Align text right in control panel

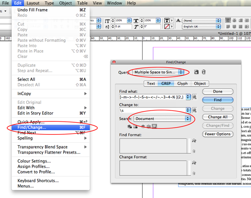(x=241, y=21)
